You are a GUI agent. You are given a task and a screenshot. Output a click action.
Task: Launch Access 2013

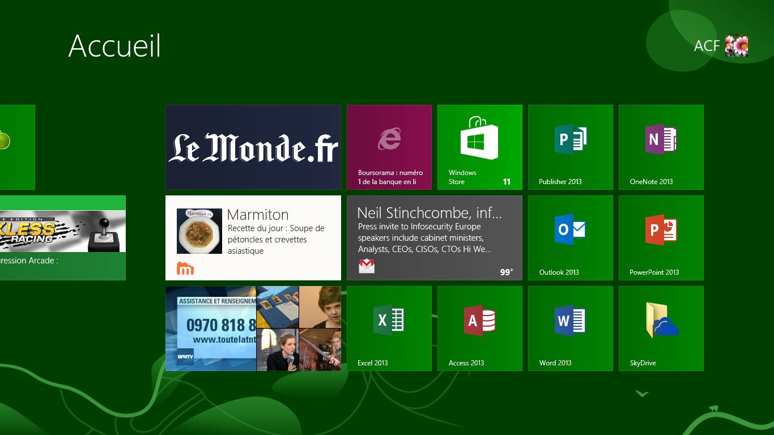[480, 329]
